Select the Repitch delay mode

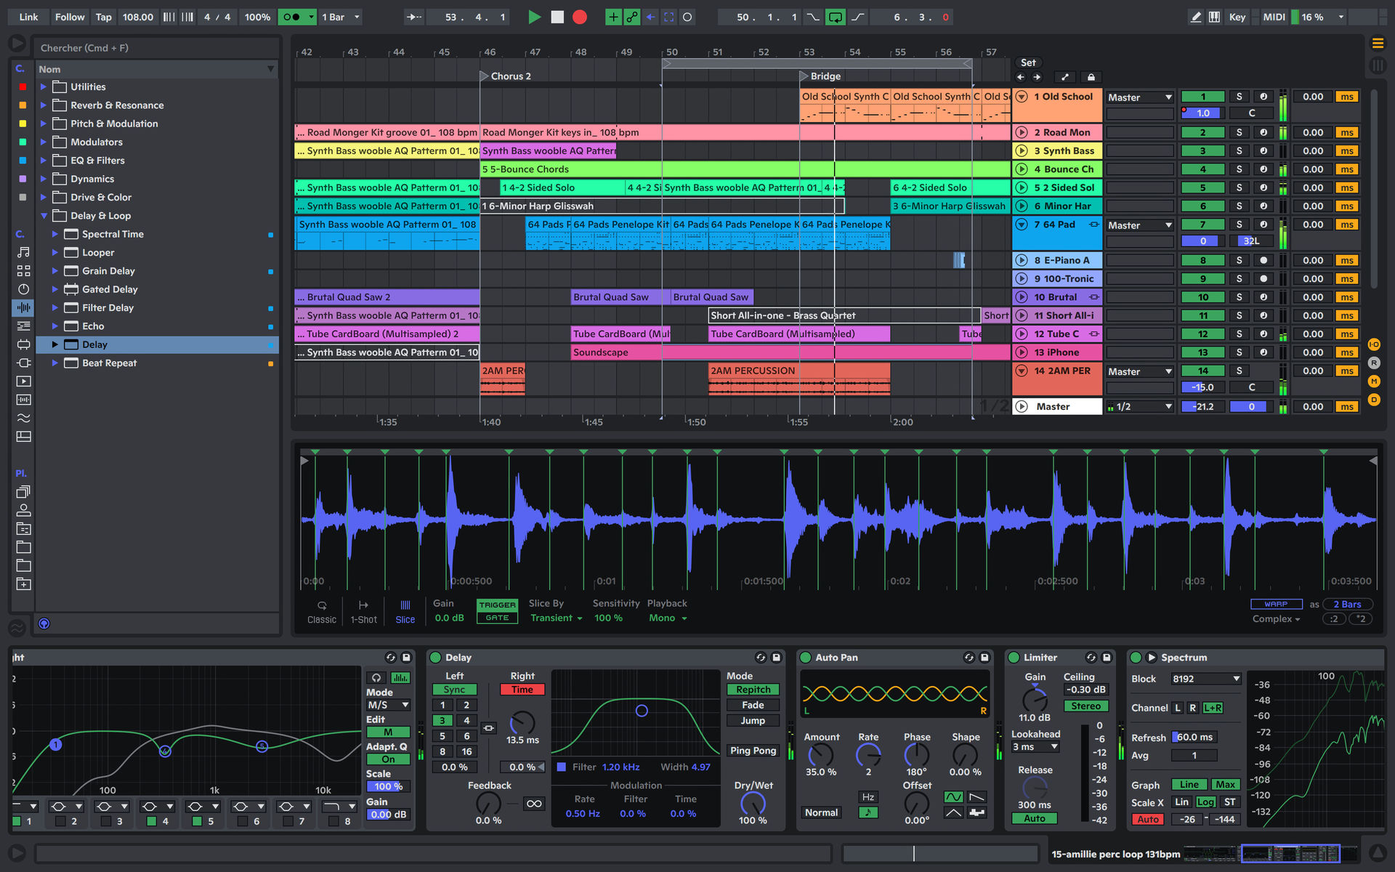753,690
